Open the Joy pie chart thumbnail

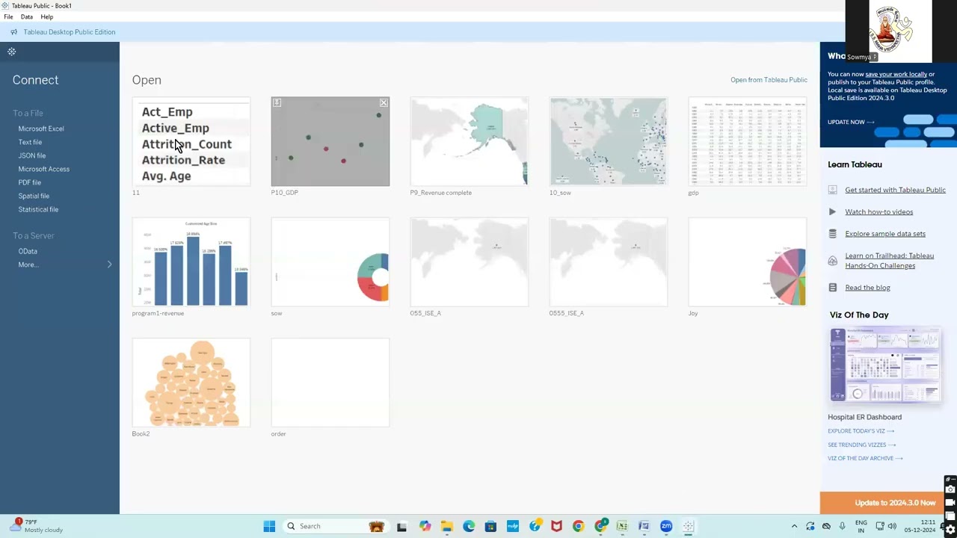[748, 262]
